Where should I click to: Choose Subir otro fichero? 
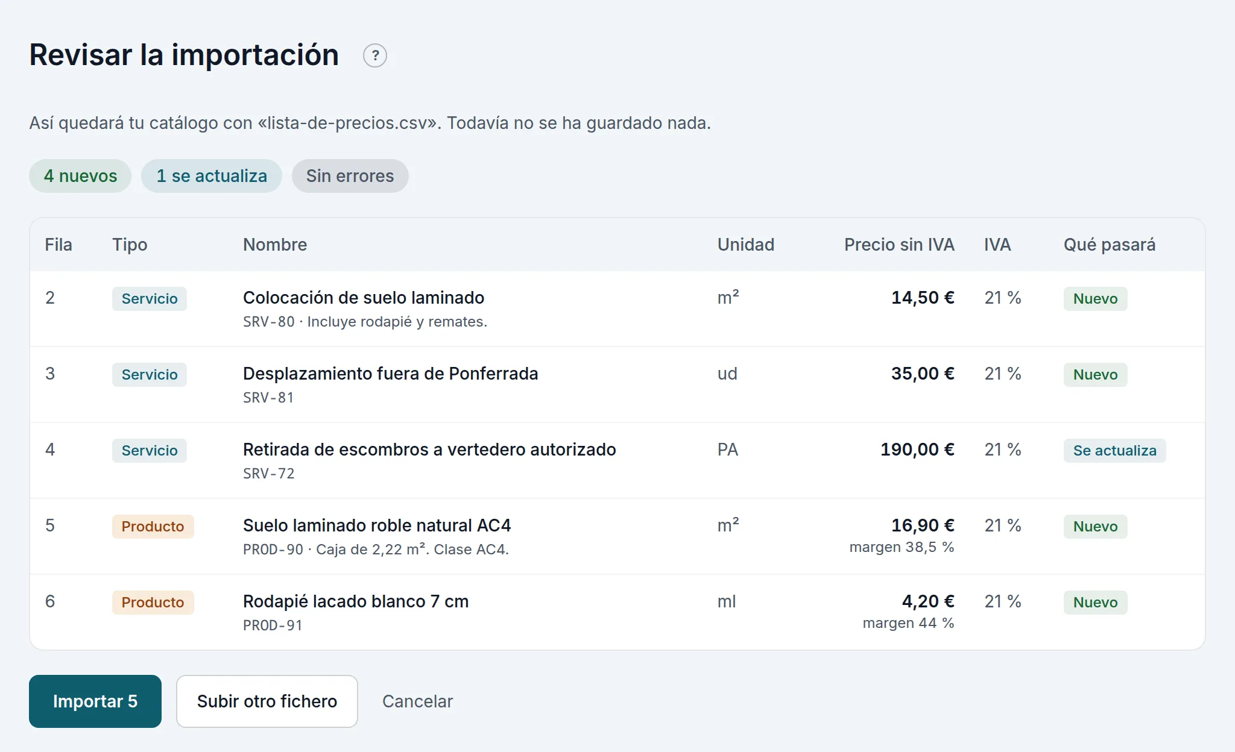pos(267,701)
